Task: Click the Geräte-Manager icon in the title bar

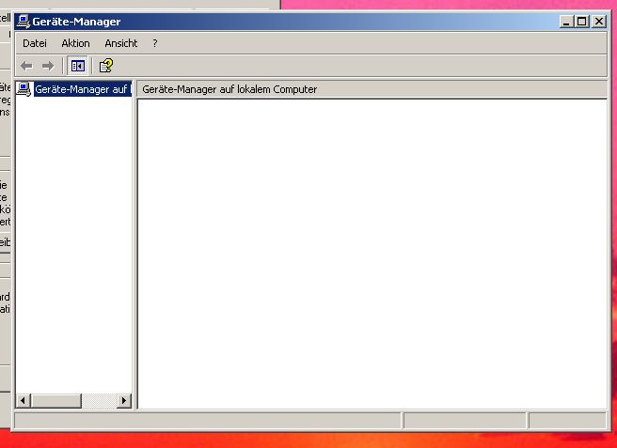Action: coord(23,22)
